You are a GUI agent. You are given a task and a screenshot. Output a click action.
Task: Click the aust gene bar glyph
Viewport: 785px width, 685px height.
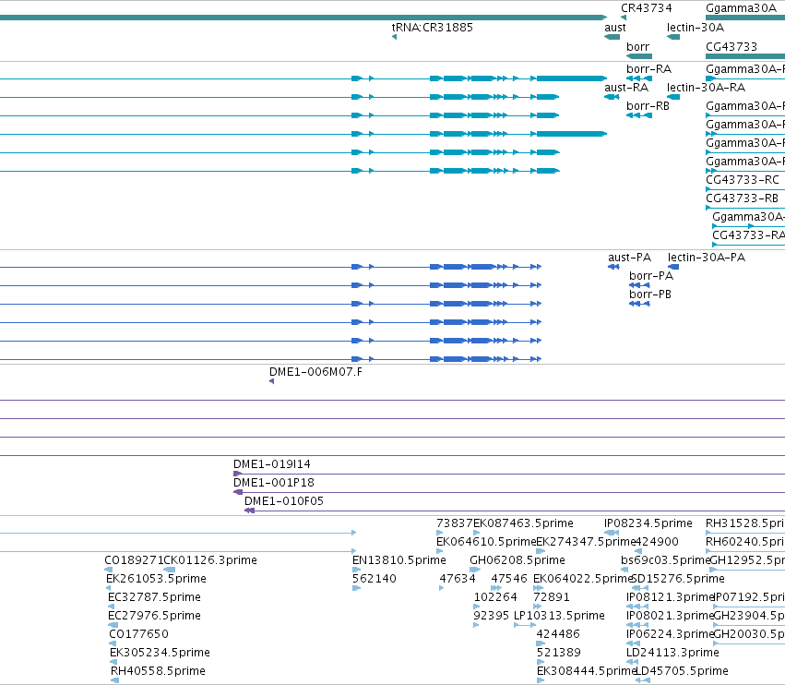pyautogui.click(x=612, y=37)
